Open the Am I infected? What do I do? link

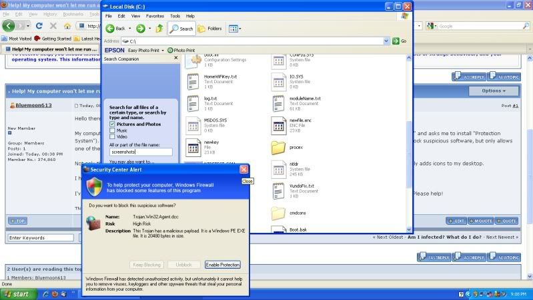click(444, 237)
